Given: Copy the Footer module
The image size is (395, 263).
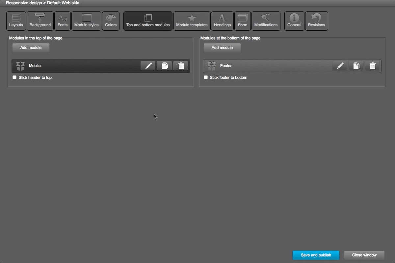Looking at the screenshot, I should click(356, 66).
